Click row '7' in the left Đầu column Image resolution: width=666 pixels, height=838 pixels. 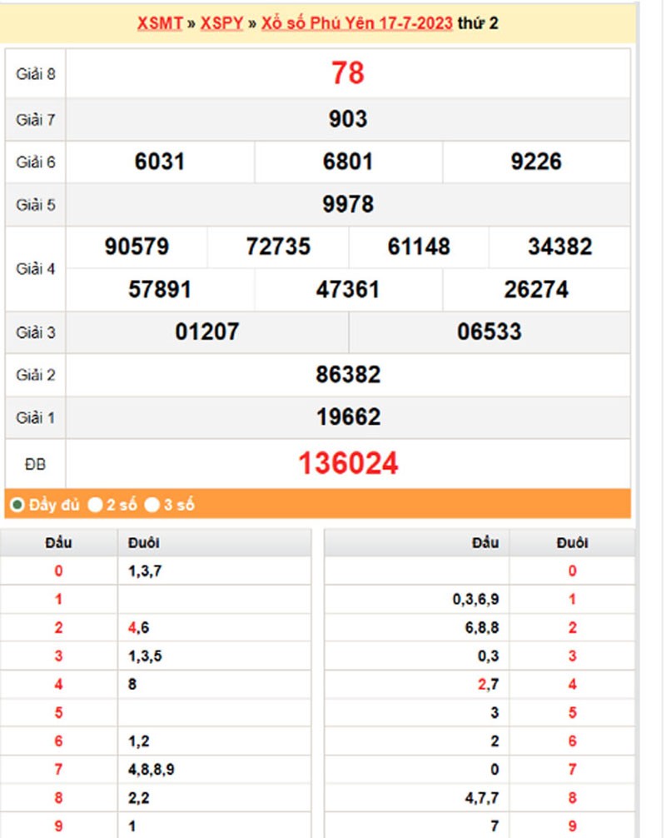point(58,767)
